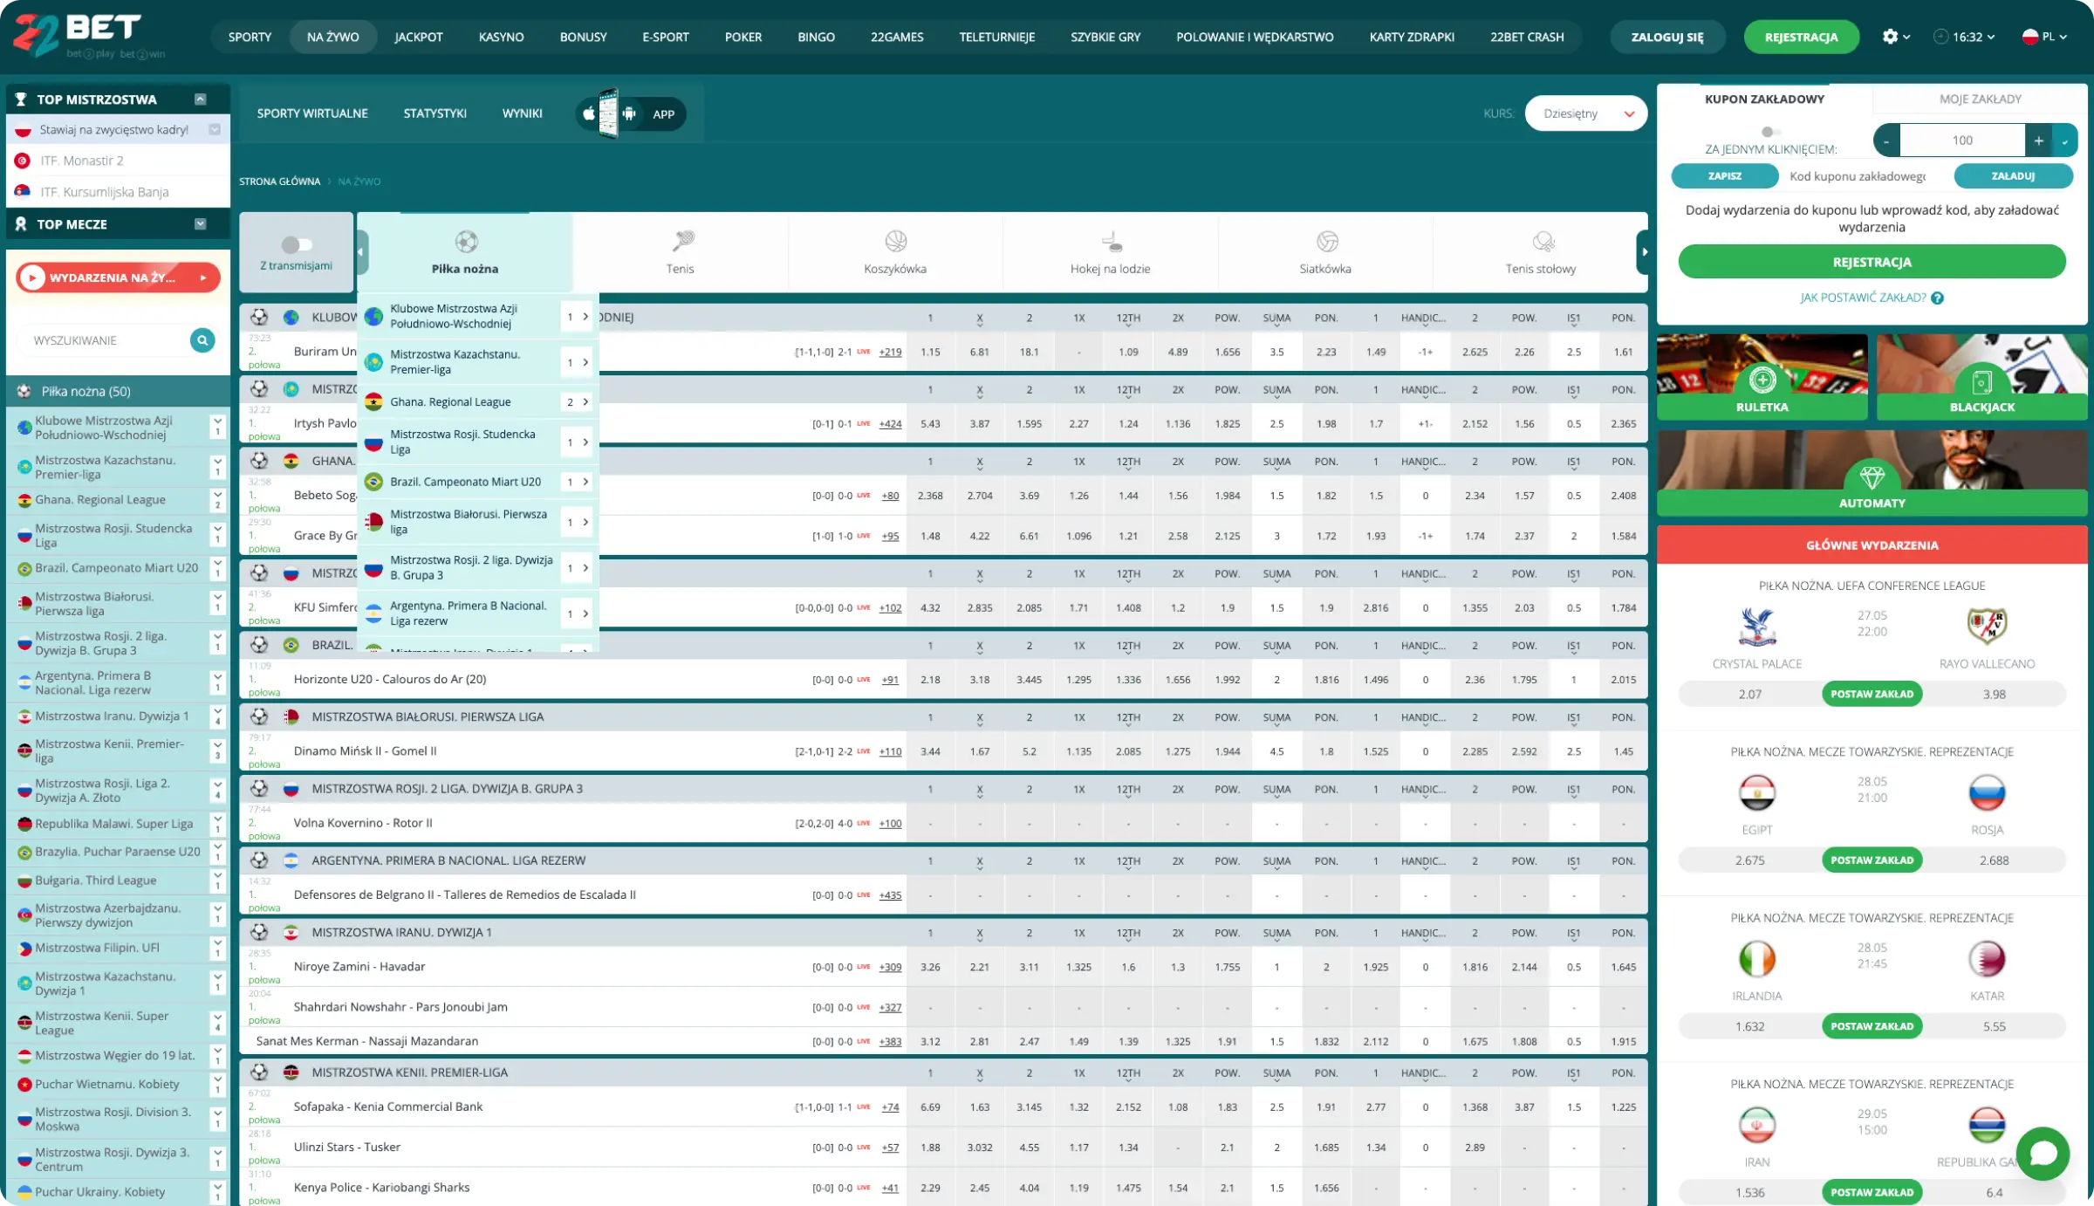Go to the E-Sport menu item
The height and width of the screenshot is (1206, 2094).
(665, 37)
